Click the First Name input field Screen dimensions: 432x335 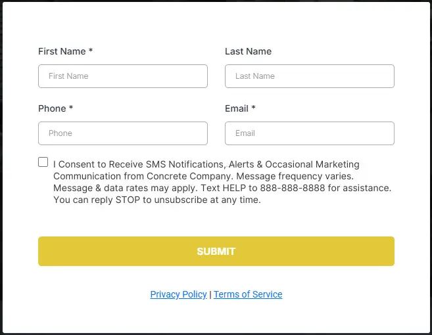click(x=122, y=76)
